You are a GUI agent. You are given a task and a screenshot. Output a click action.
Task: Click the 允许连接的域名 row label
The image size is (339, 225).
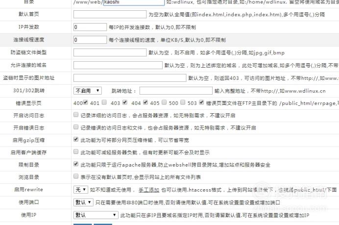28,65
